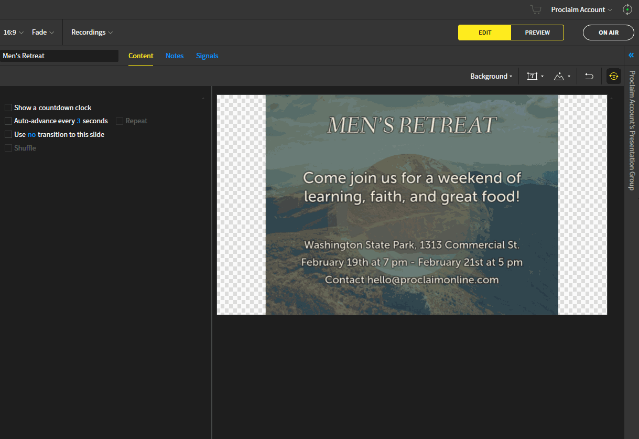
Task: Open the 16:9 aspect ratio dropdown
Action: [x=14, y=33]
